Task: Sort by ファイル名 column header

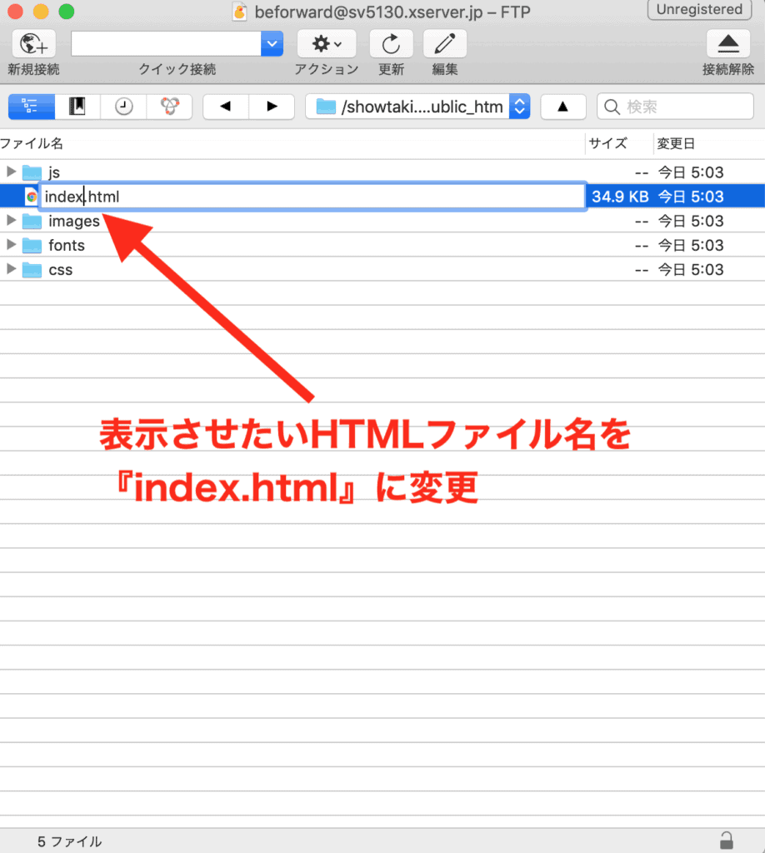Action: tap(32, 143)
